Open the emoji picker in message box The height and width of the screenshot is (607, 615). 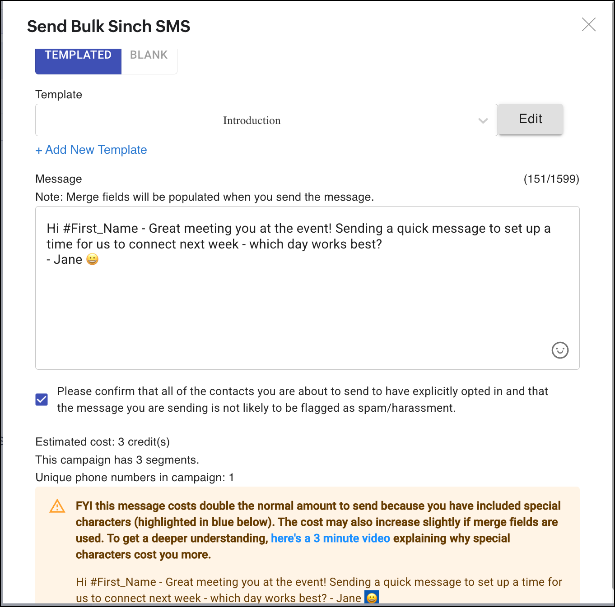tap(560, 350)
